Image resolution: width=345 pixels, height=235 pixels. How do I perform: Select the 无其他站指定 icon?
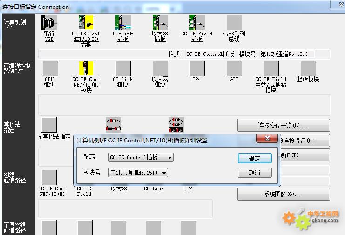click(49, 125)
